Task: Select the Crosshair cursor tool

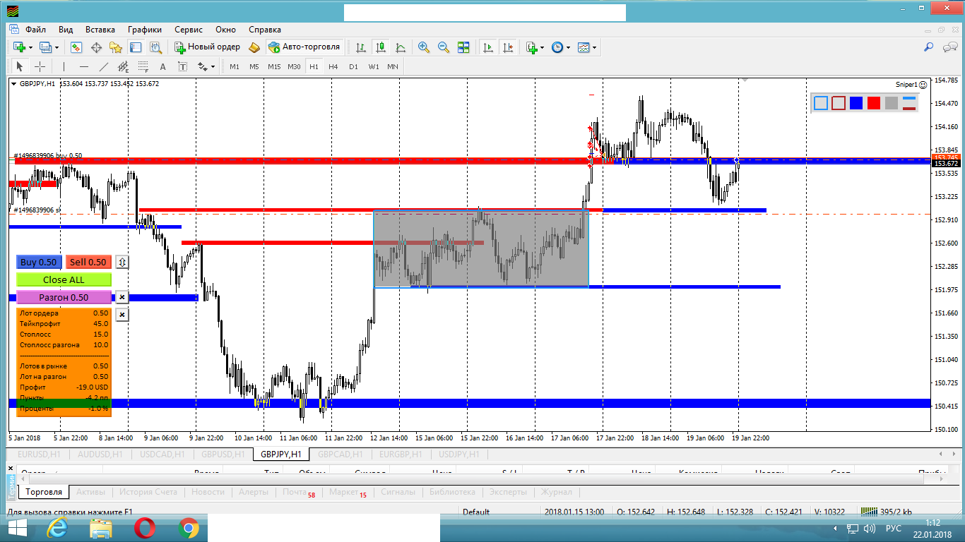Action: point(40,67)
